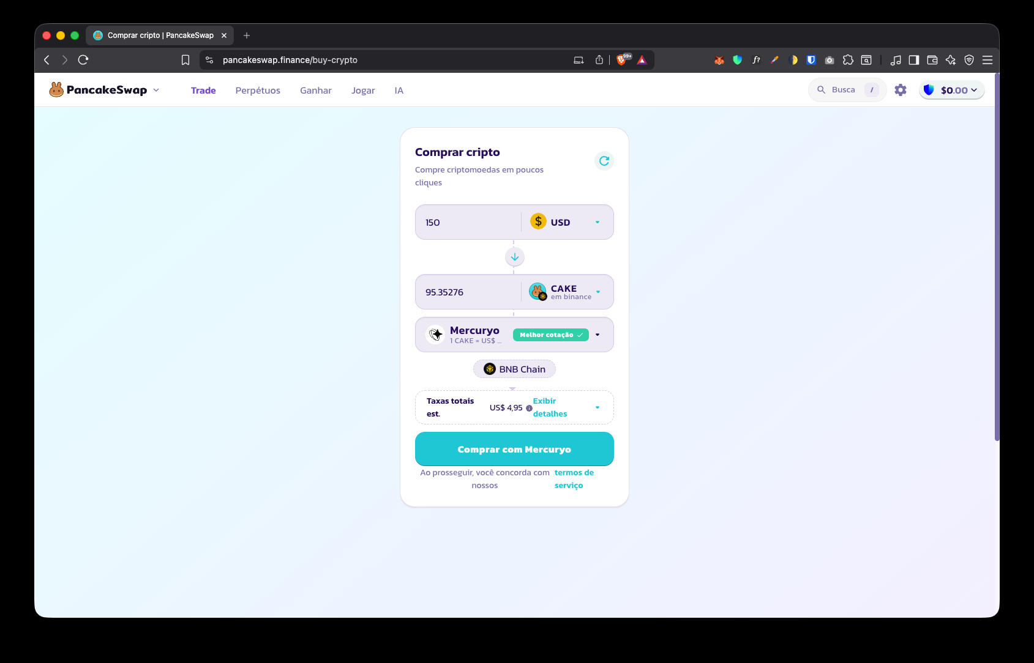Close the Comprar cripto tab

coord(224,35)
